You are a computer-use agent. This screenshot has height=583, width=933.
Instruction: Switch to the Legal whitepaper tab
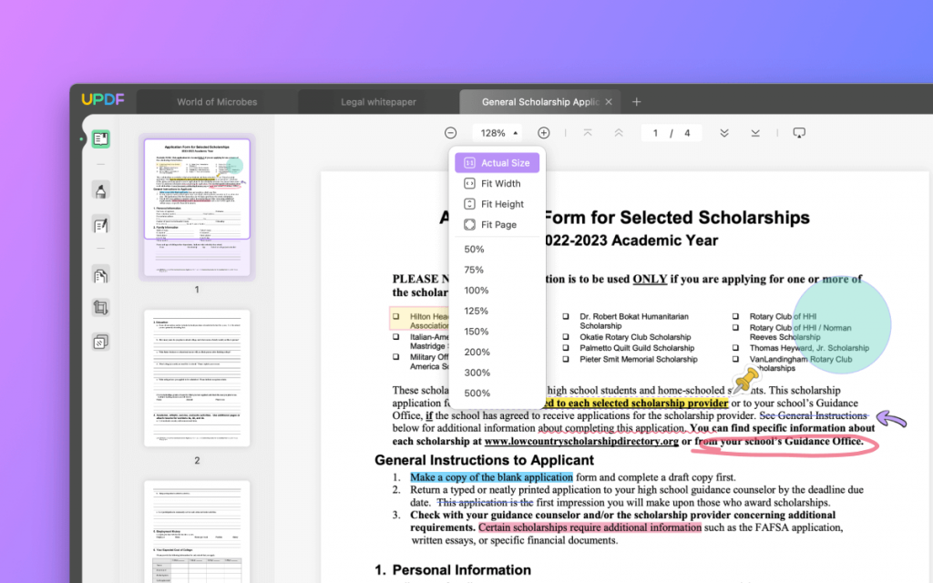coord(377,102)
